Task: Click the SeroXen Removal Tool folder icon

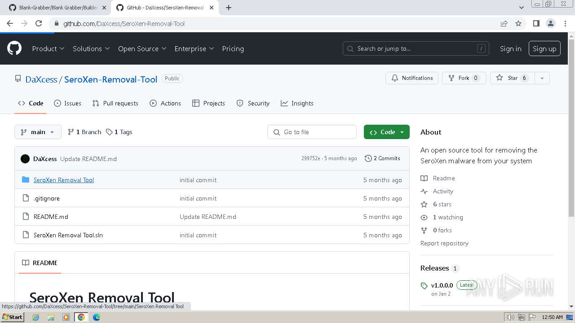Action: point(26,180)
